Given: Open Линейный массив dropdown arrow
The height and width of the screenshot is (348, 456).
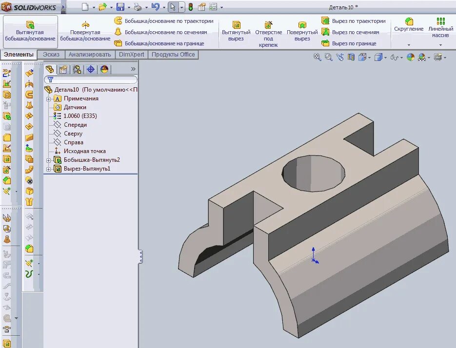Looking at the screenshot, I should point(440,45).
